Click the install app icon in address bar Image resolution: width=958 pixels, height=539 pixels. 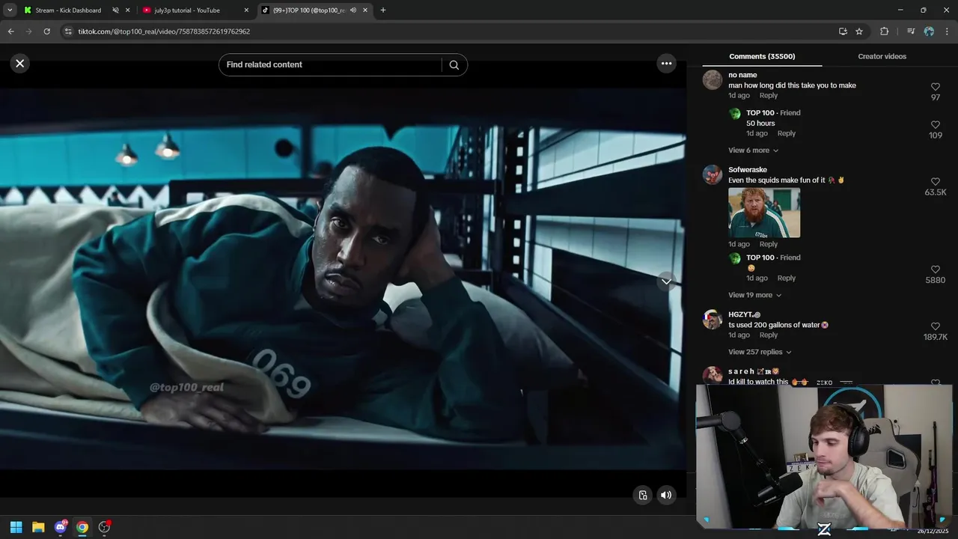click(x=843, y=31)
